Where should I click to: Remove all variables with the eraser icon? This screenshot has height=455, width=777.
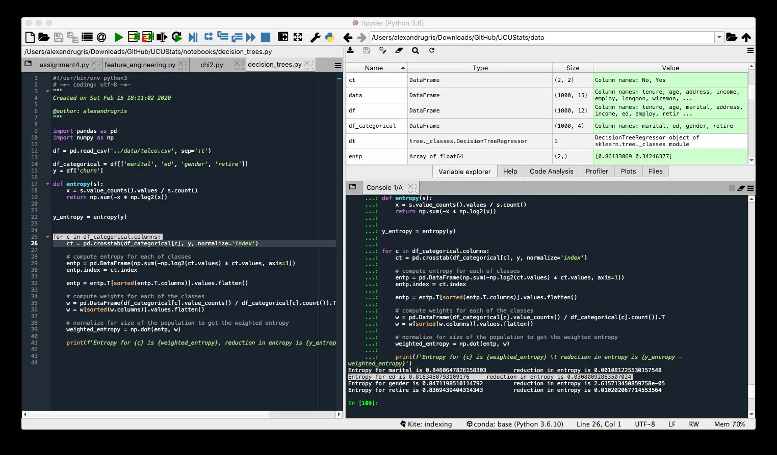click(x=399, y=50)
